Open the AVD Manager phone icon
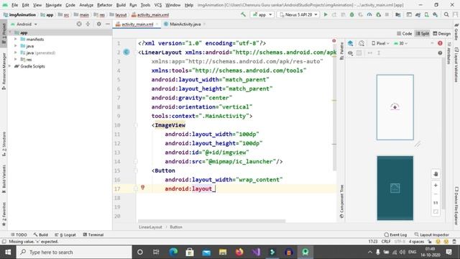This screenshot has height=259, width=460. (426, 14)
